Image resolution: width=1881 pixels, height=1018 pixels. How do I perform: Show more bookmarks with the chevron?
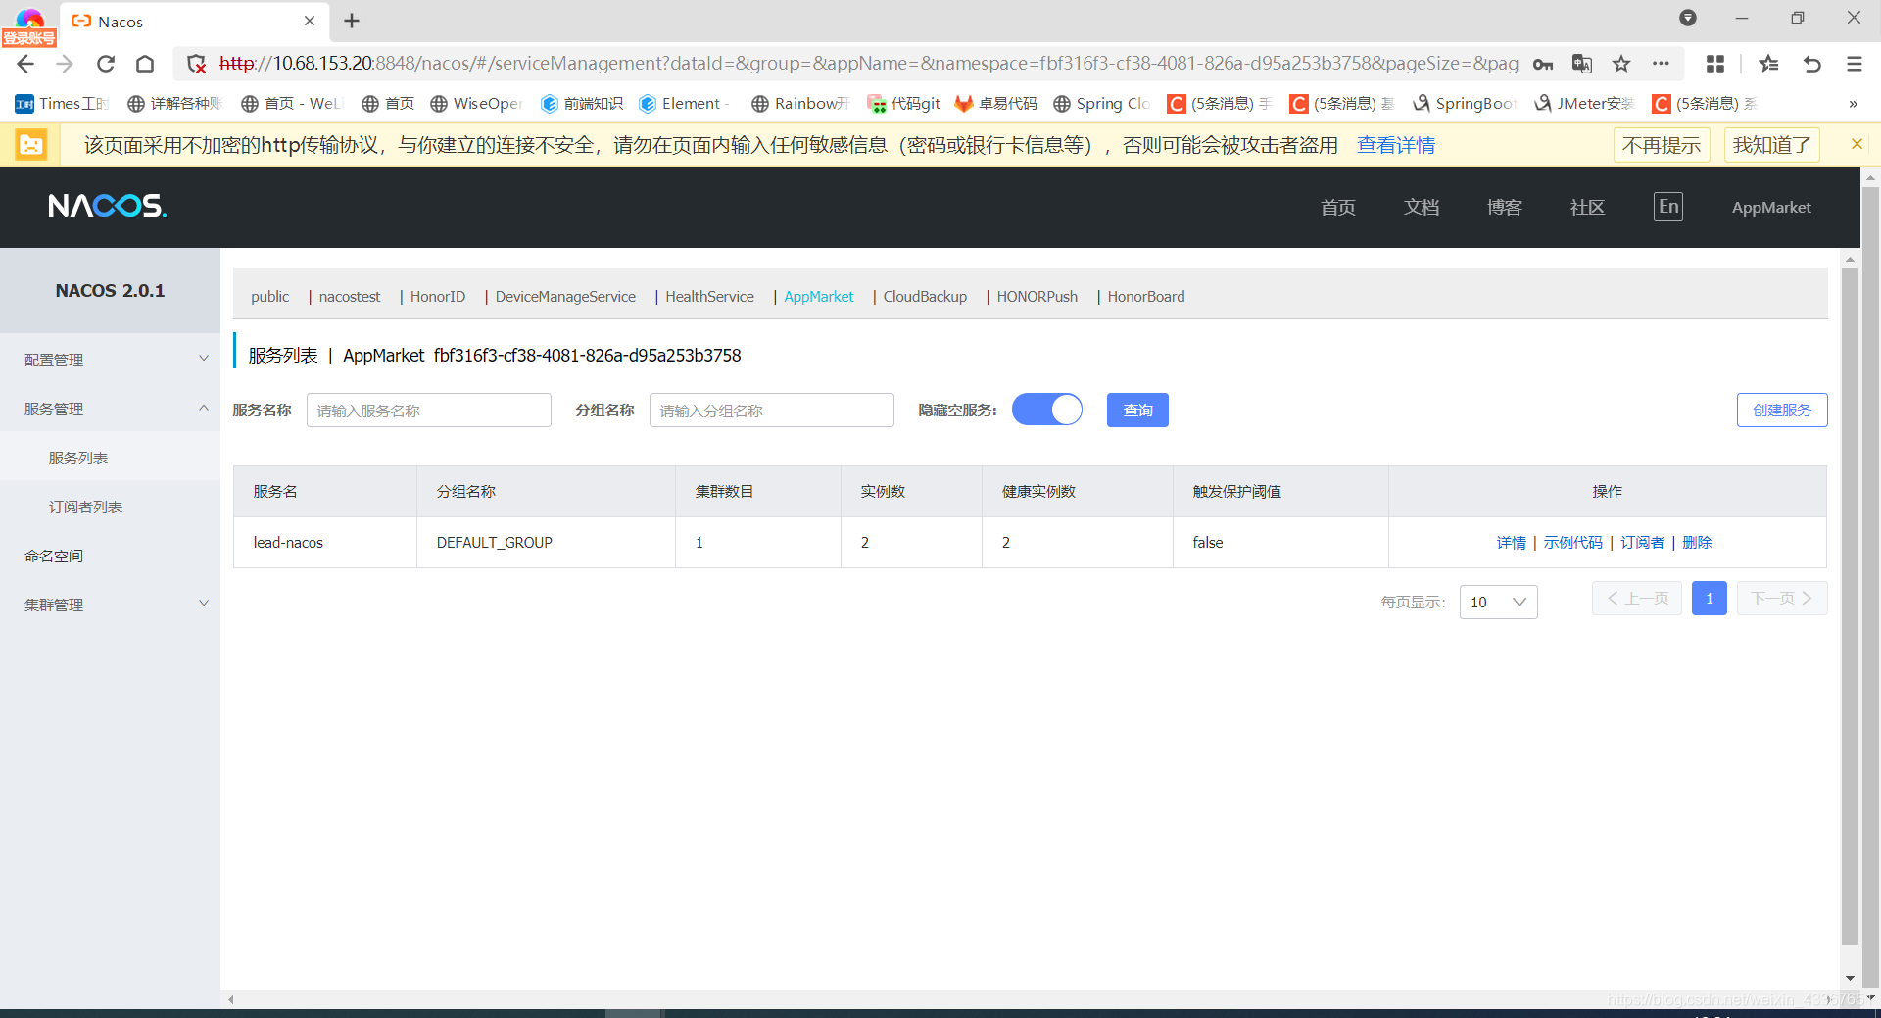1853,104
